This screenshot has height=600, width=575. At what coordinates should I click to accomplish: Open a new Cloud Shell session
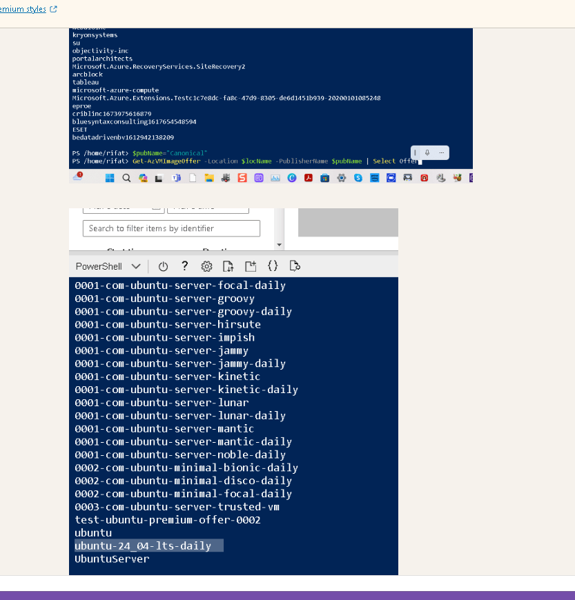[251, 266]
